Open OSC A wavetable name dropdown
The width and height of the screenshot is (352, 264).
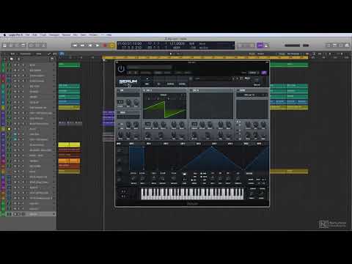164,95
